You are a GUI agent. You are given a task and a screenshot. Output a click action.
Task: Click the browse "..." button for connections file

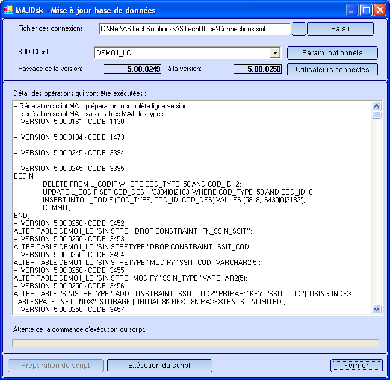coord(299,29)
